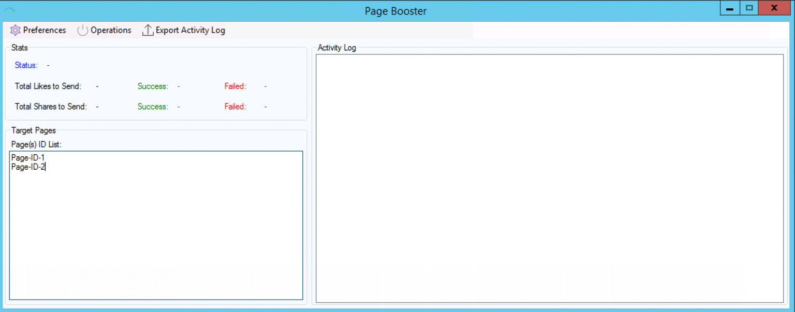Maximize the Page Booster window

point(749,8)
